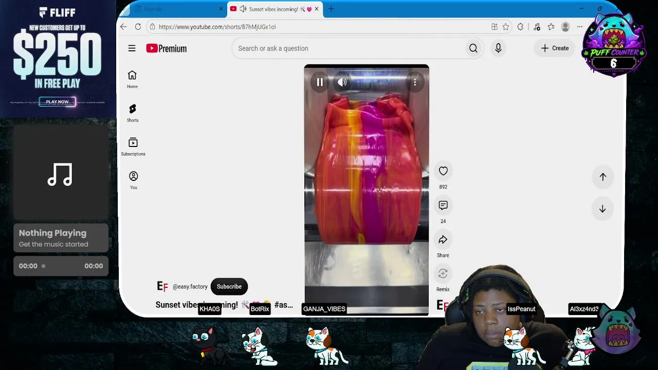Go to the previous Short with up arrow

[602, 177]
